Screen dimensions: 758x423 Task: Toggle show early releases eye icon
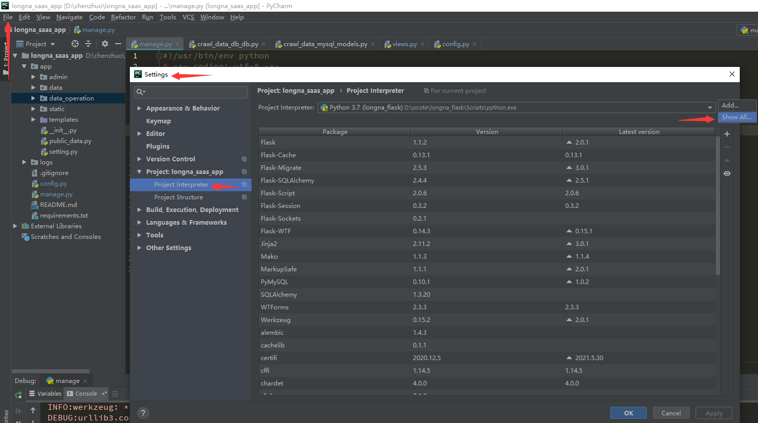coord(727,173)
